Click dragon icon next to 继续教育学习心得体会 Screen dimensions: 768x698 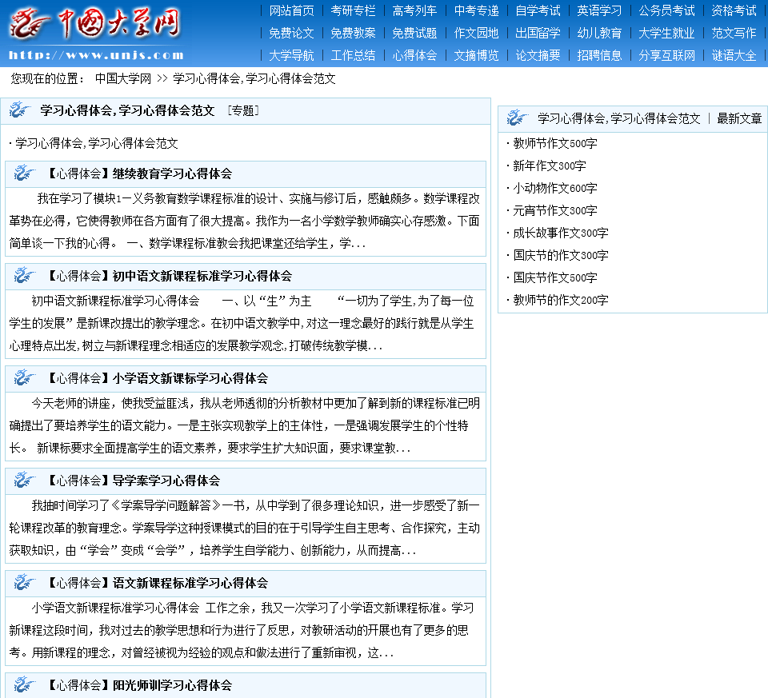25,174
